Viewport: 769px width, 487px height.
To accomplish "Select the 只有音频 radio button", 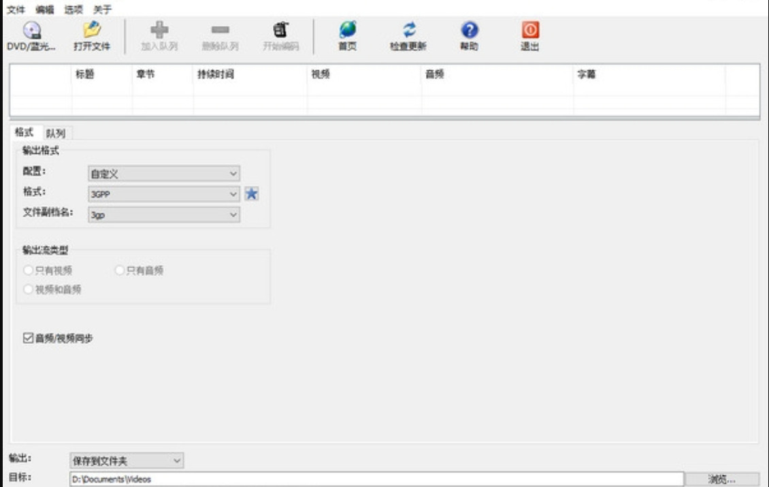I will pos(119,270).
